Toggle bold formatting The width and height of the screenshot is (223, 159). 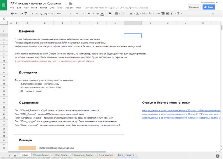click(x=89, y=13)
